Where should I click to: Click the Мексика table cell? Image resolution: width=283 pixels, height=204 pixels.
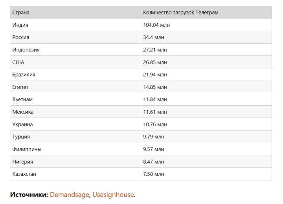[x=23, y=112]
